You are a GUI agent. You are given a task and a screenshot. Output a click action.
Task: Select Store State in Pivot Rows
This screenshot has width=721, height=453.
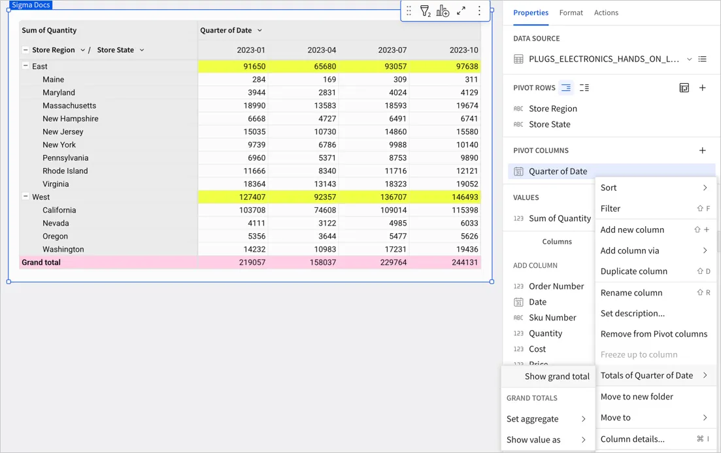pyautogui.click(x=550, y=125)
